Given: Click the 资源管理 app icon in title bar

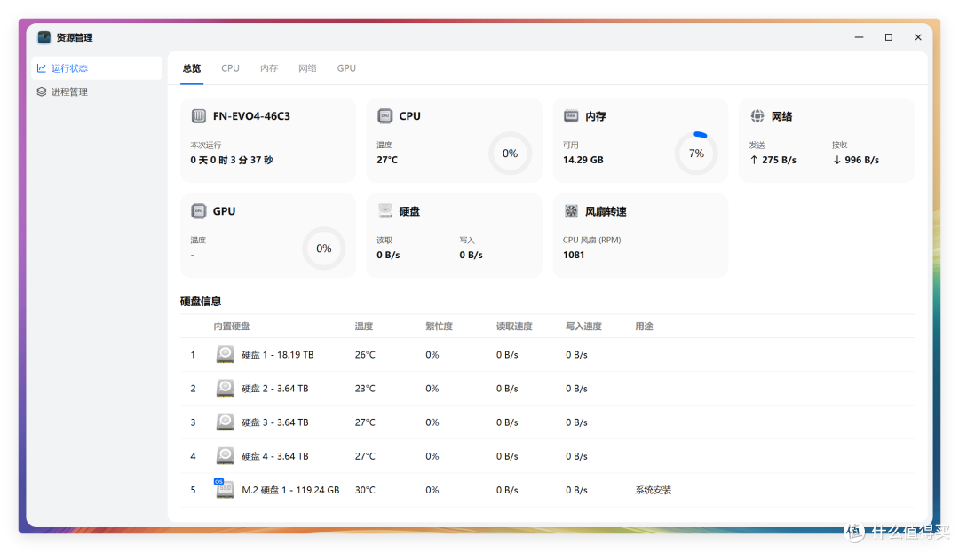Looking at the screenshot, I should click(44, 37).
